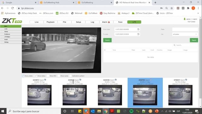
Task: Show more bookmarks with the chevron
Action: (198, 13)
